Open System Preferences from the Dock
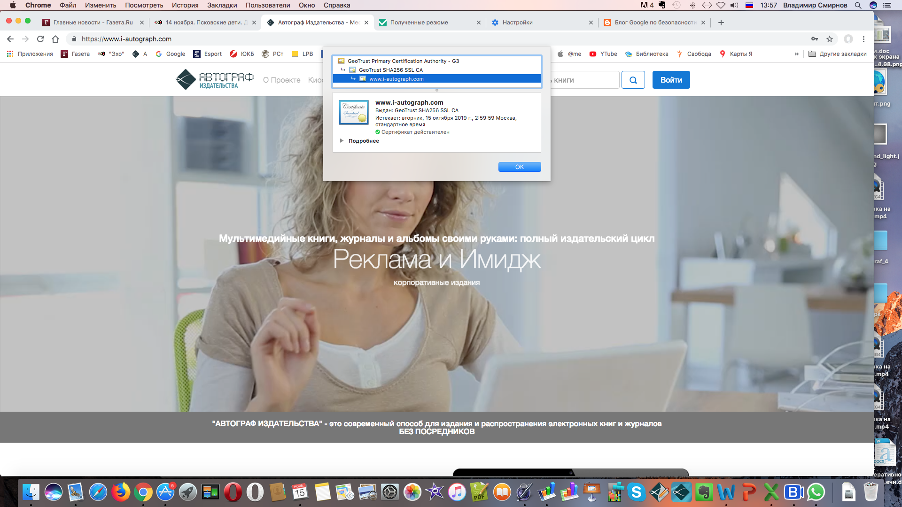 pyautogui.click(x=390, y=492)
